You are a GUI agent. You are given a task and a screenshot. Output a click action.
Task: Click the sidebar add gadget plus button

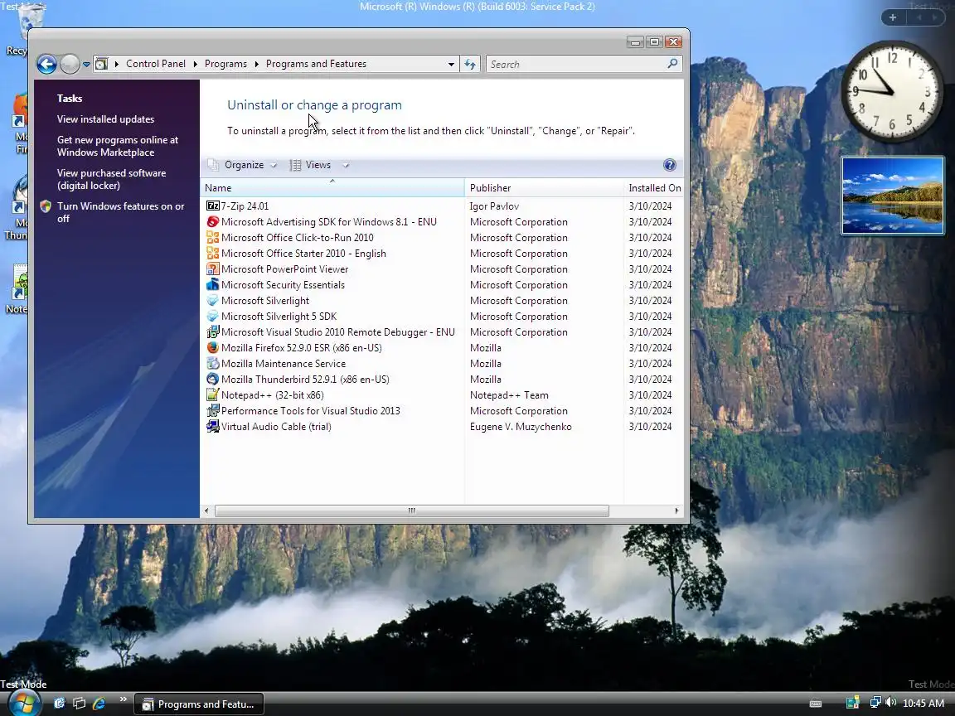pos(892,17)
